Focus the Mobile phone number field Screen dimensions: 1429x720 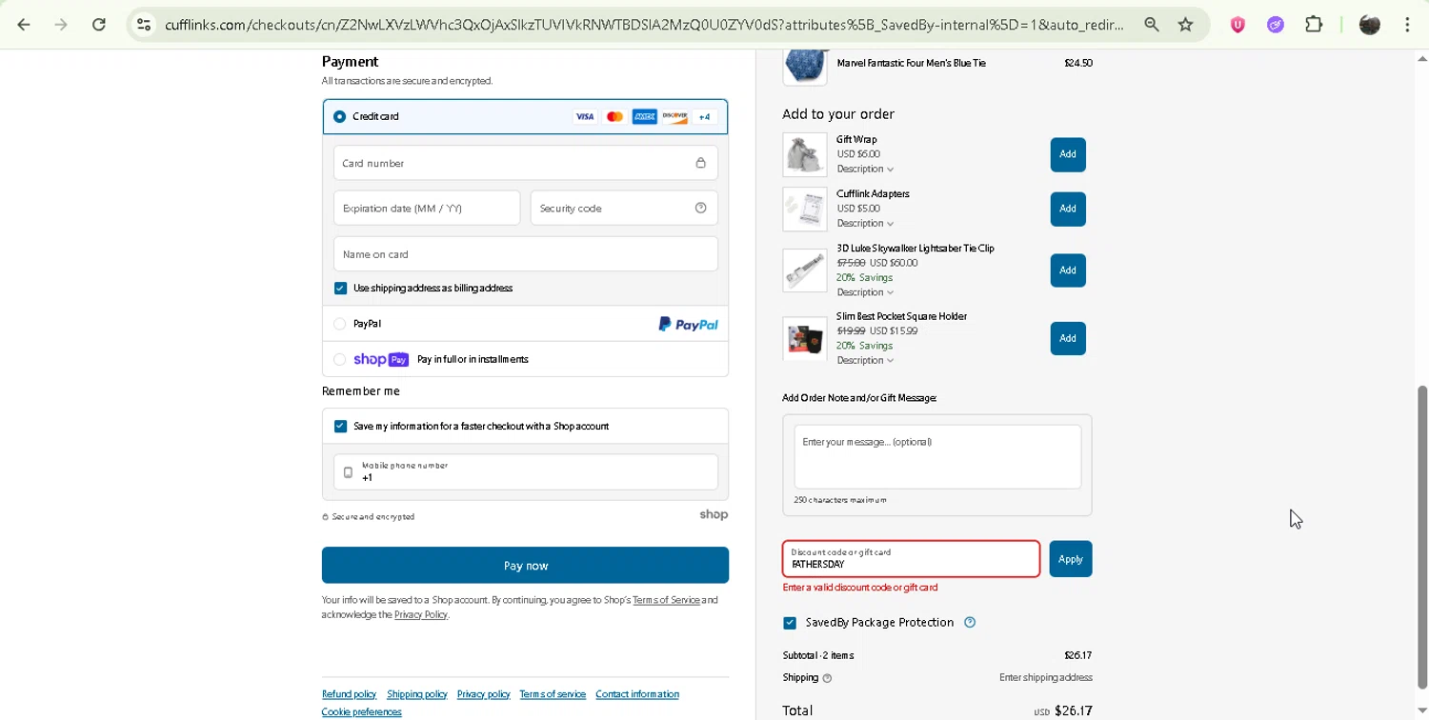tap(525, 472)
